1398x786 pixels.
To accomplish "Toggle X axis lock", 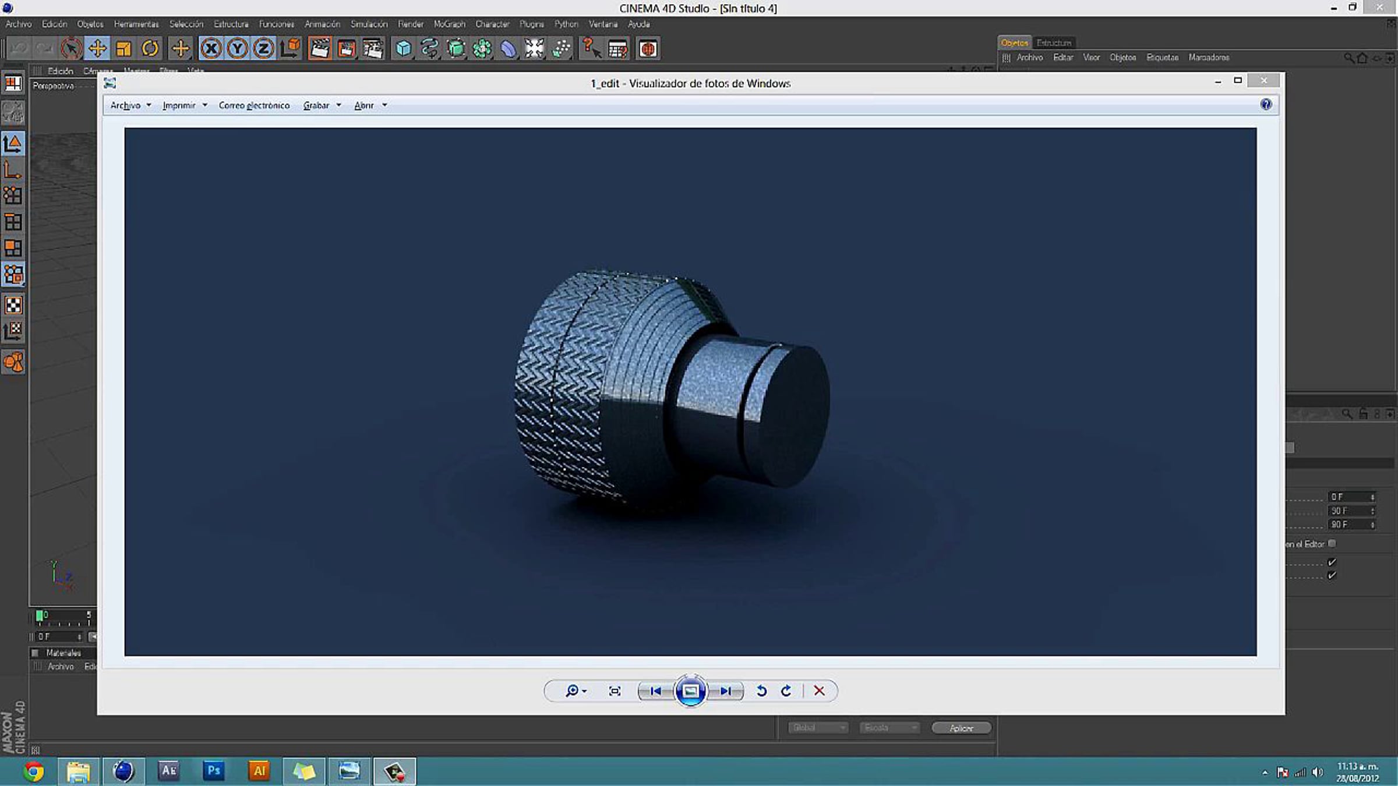I will (x=211, y=48).
